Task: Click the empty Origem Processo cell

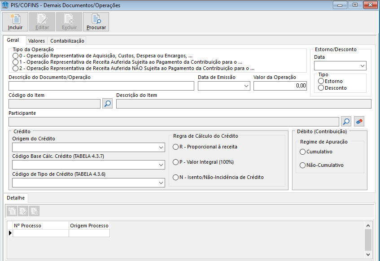Action: (x=89, y=233)
